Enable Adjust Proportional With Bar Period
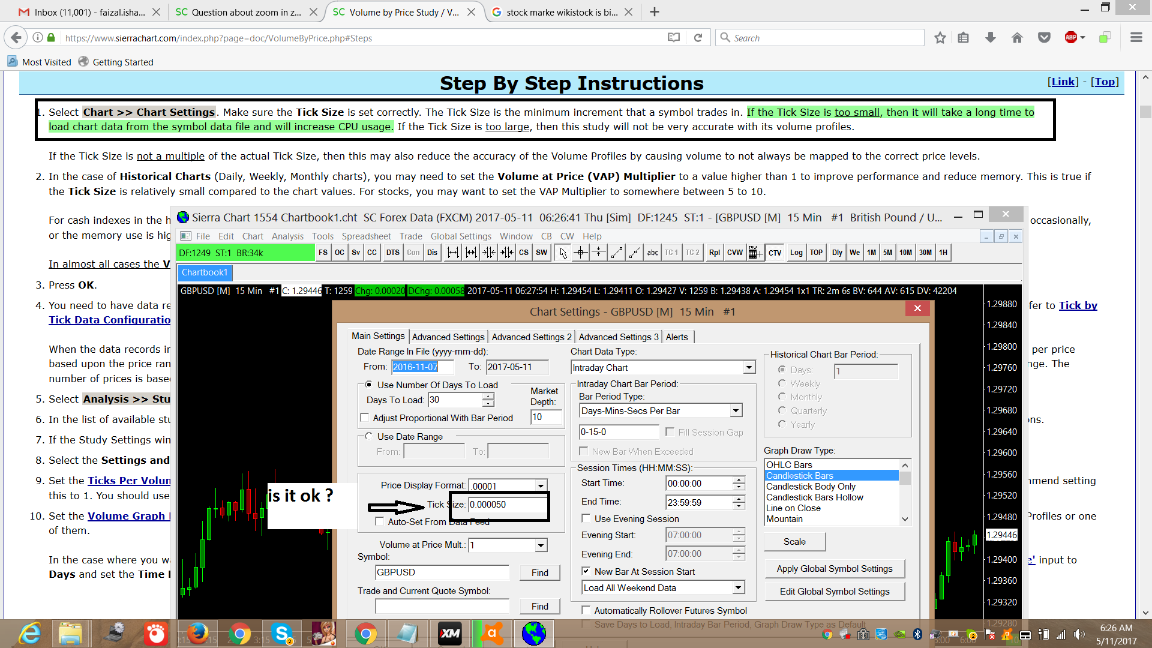This screenshot has height=648, width=1152. (365, 418)
